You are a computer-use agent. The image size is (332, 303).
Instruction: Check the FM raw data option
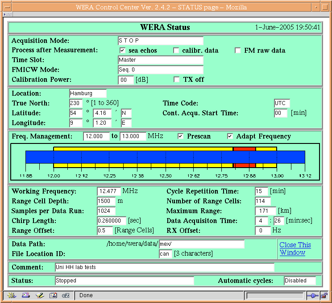click(237, 50)
